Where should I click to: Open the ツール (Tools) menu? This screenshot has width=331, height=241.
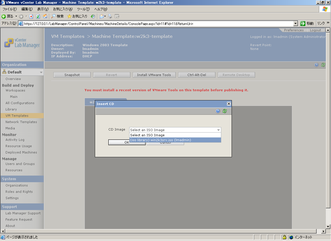[83, 9]
